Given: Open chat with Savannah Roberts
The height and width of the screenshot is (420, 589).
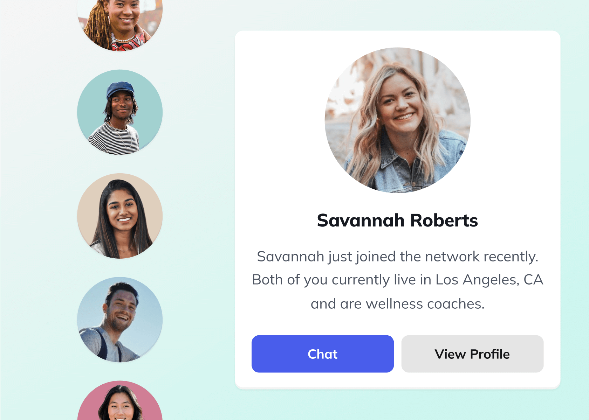Looking at the screenshot, I should point(322,354).
